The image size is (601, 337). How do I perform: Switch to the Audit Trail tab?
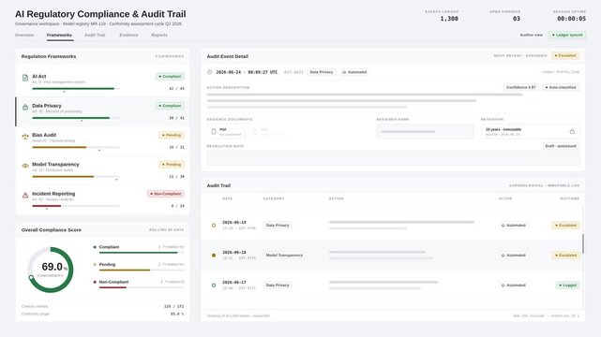pyautogui.click(x=95, y=35)
